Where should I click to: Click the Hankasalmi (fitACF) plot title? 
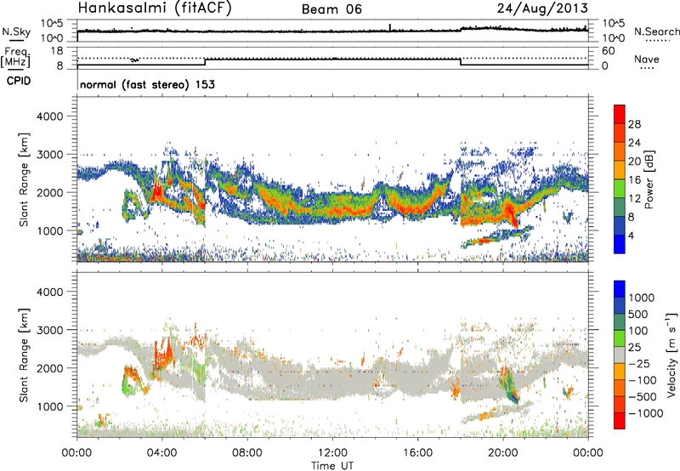click(155, 9)
